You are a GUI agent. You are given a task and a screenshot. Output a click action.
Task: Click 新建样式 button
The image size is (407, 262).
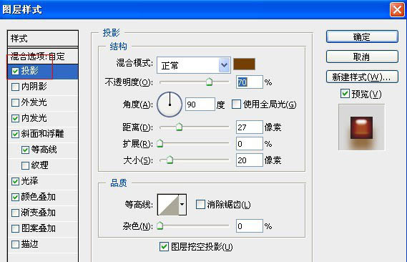coord(362,77)
